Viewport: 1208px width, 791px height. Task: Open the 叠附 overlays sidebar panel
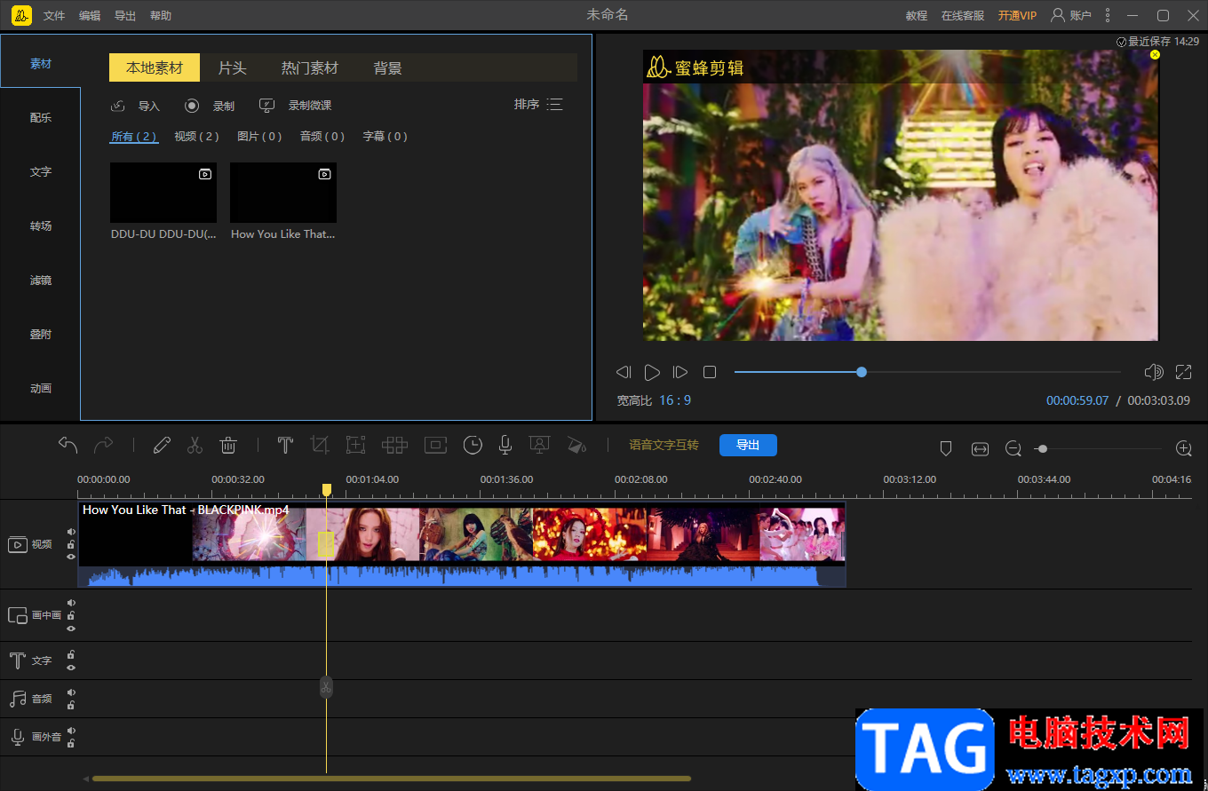click(41, 335)
